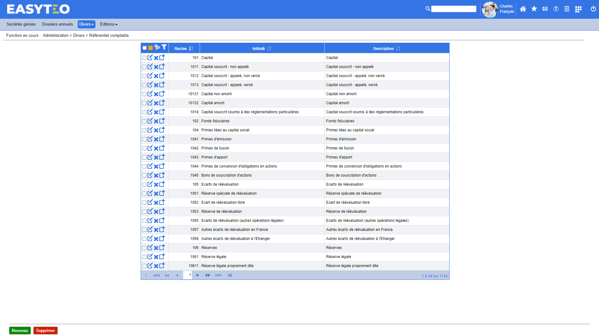The image size is (599, 336).
Task: Click the power logout icon
Action: click(x=593, y=9)
